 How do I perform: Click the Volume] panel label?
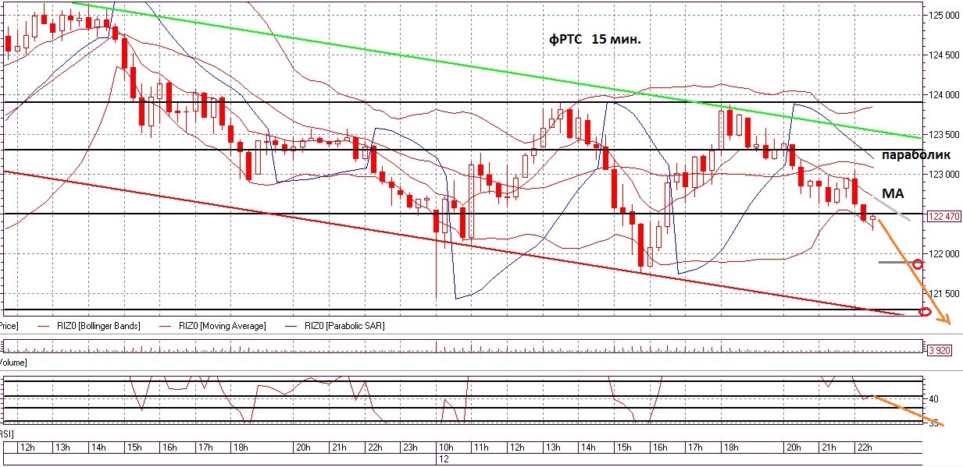(13, 363)
